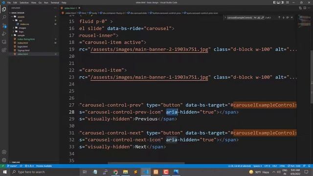Viewport: 313px width, 176px height.
Task: Expand the Timeline section
Action: coord(16,162)
